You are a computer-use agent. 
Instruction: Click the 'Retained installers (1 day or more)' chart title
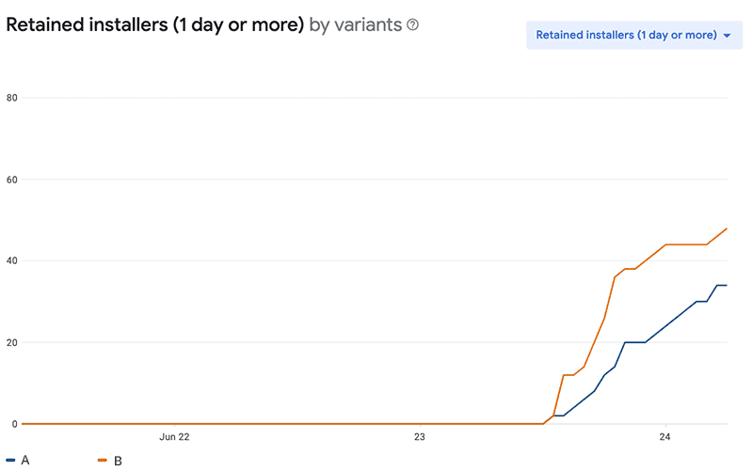click(154, 25)
